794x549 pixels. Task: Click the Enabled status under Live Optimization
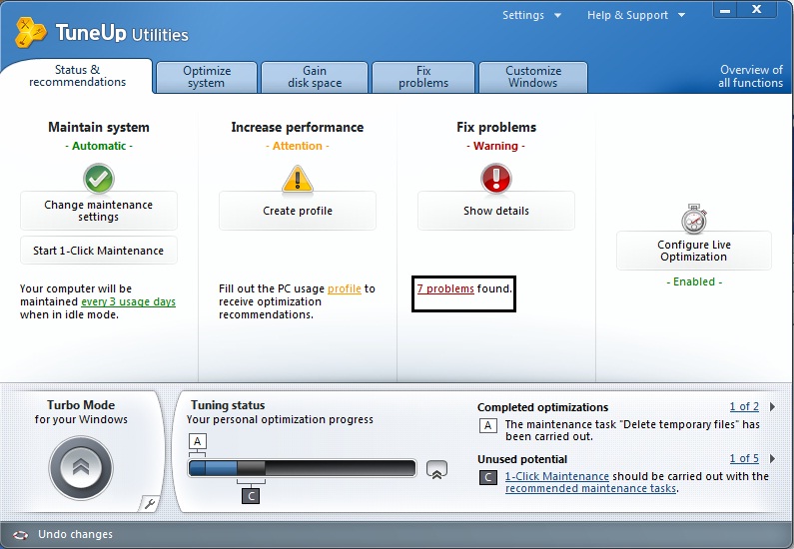tap(694, 281)
